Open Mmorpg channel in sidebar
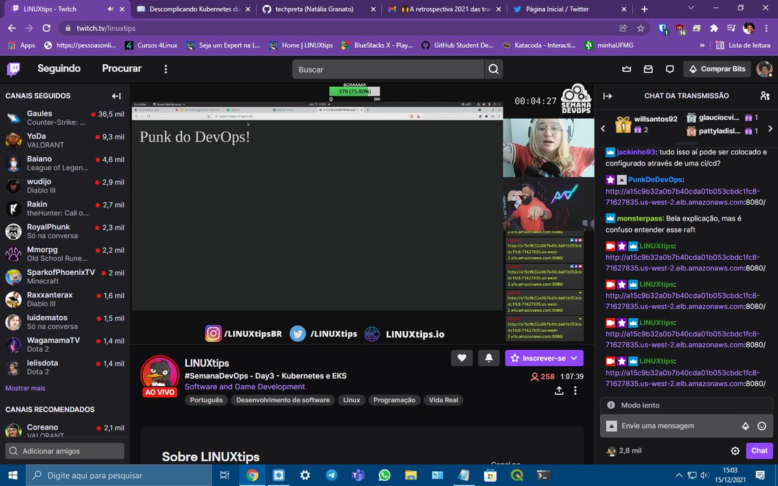The width and height of the screenshot is (778, 486). pyautogui.click(x=65, y=254)
